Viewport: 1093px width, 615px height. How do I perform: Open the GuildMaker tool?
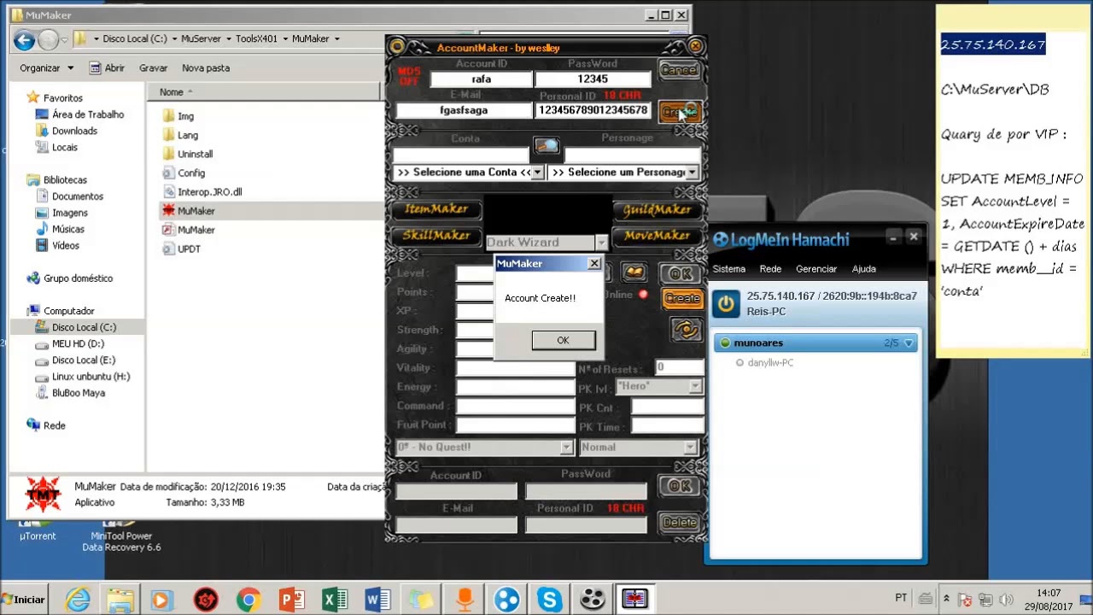(657, 209)
